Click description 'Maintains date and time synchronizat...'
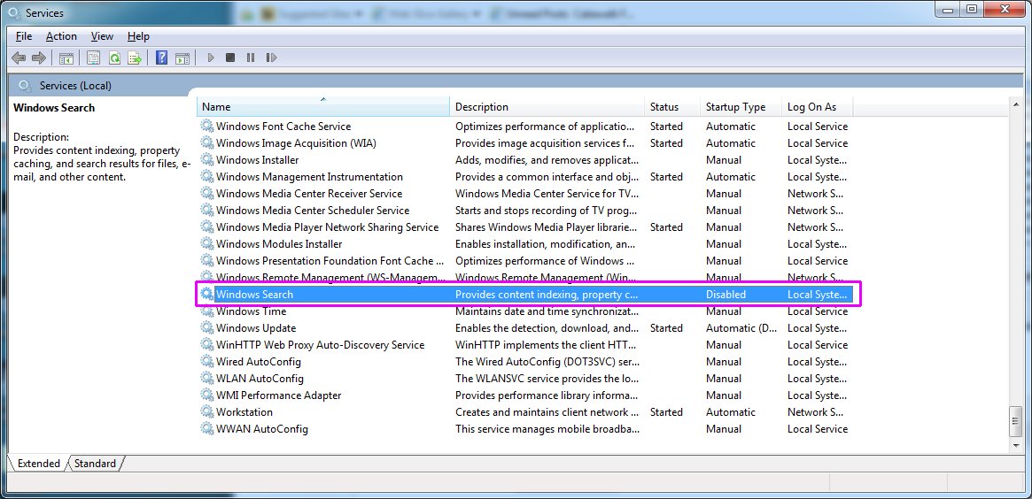Screen dimensions: 1032x499 (x=547, y=311)
